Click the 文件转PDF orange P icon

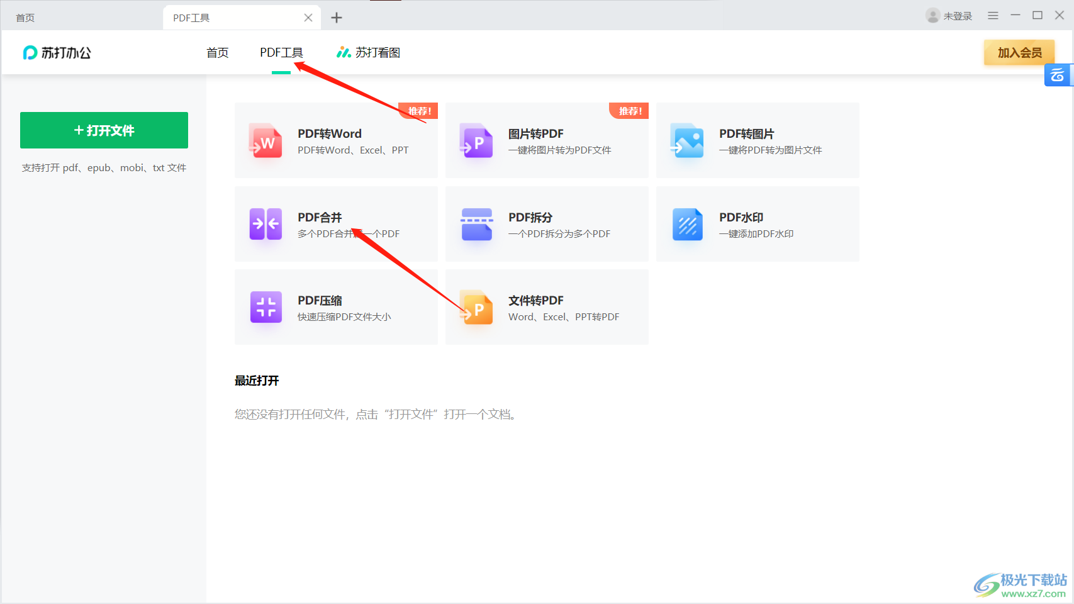click(x=476, y=307)
